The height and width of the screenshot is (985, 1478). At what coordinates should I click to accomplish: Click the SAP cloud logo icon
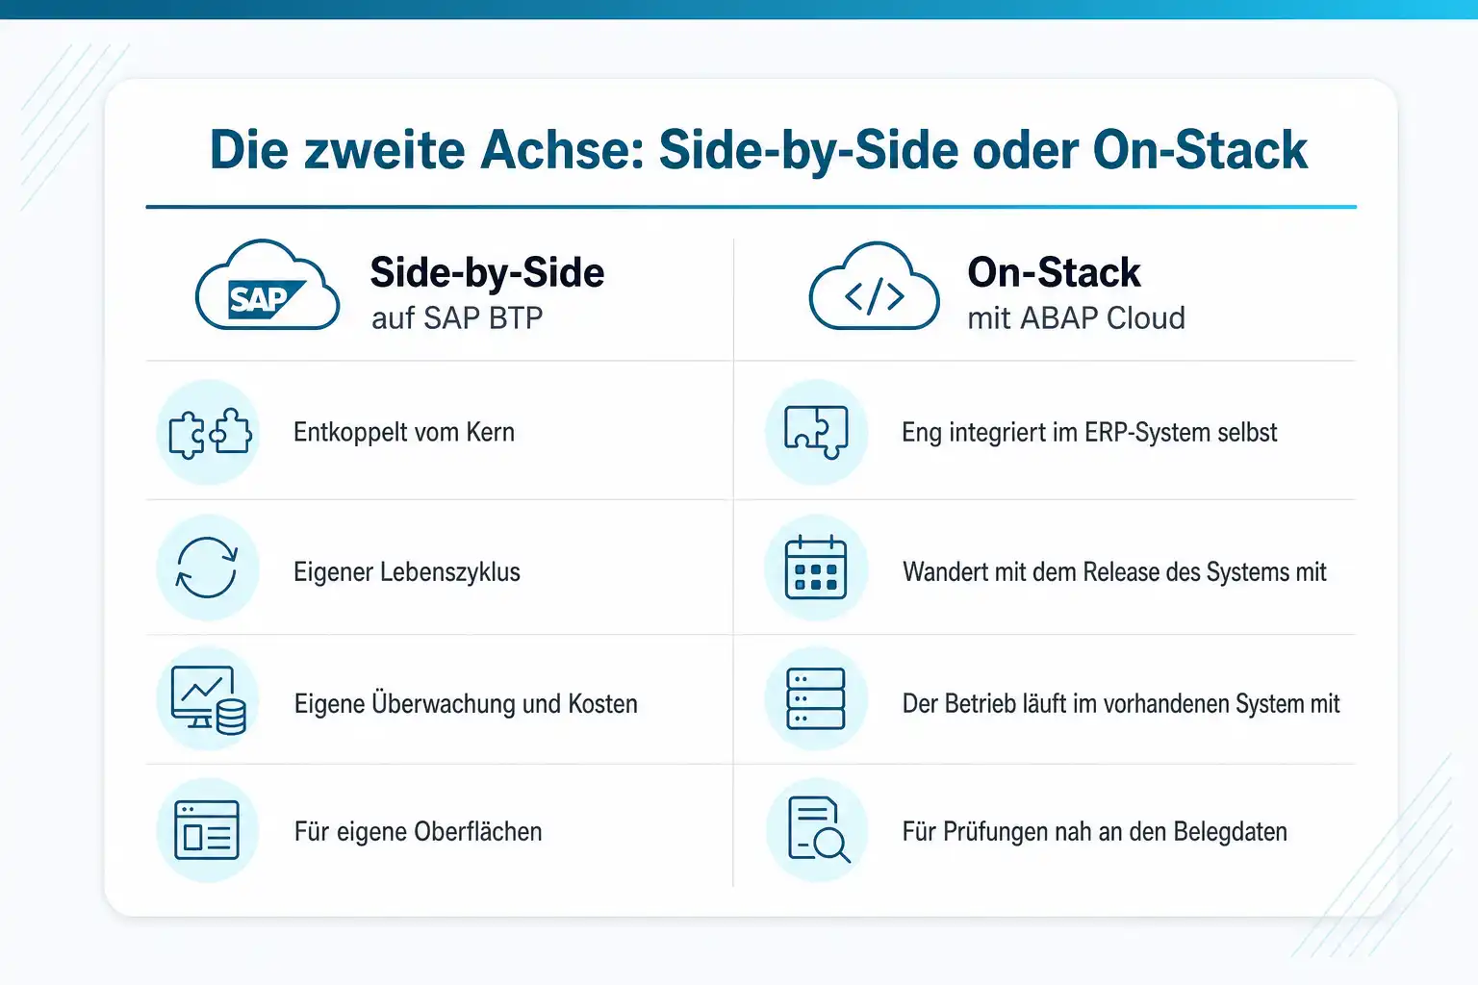click(x=268, y=286)
